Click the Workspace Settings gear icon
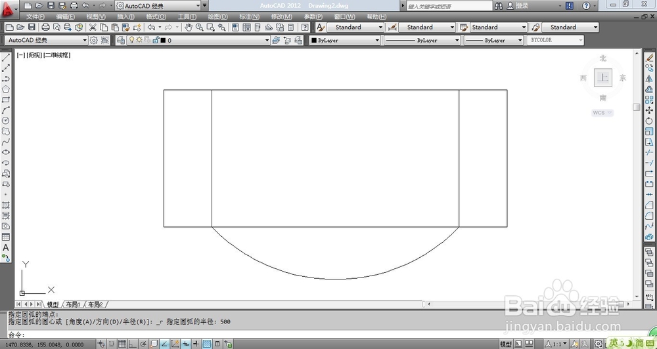 94,40
